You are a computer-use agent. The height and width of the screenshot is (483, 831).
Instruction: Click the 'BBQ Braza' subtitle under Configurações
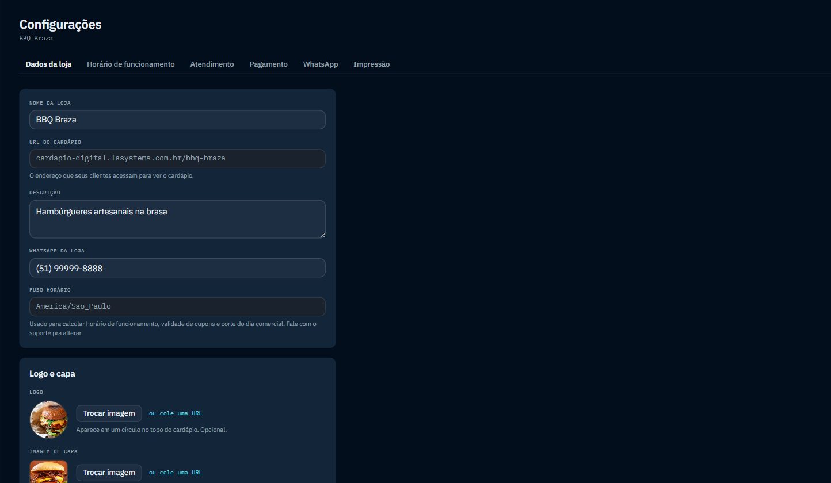pyautogui.click(x=36, y=38)
